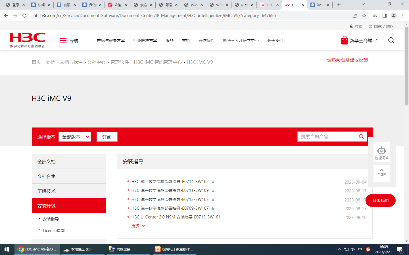
Task: Click the TOP back-to-top button
Action: [382, 173]
